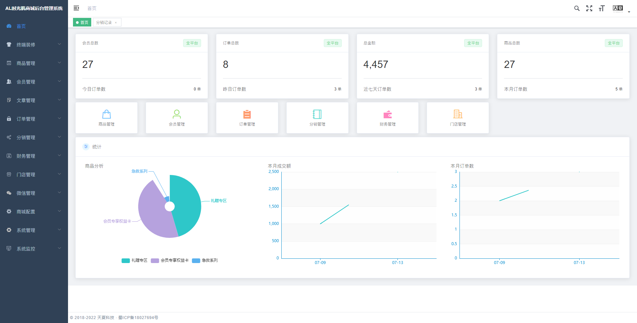
Task: Click the 终端装修 shirt icon in the sidebar
Action: [9, 45]
